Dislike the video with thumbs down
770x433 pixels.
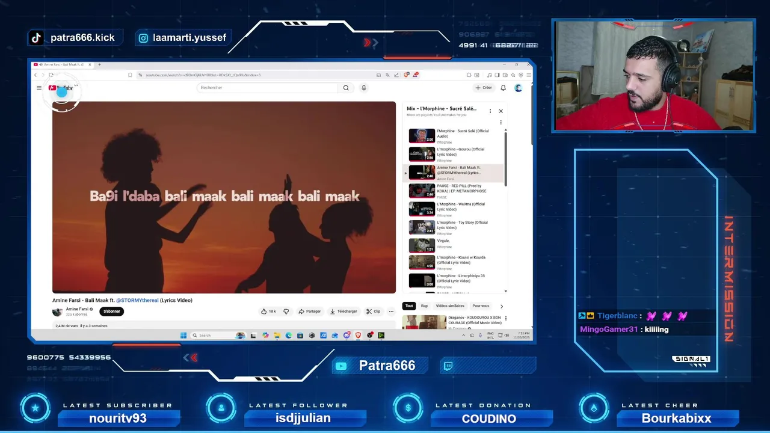tap(286, 312)
